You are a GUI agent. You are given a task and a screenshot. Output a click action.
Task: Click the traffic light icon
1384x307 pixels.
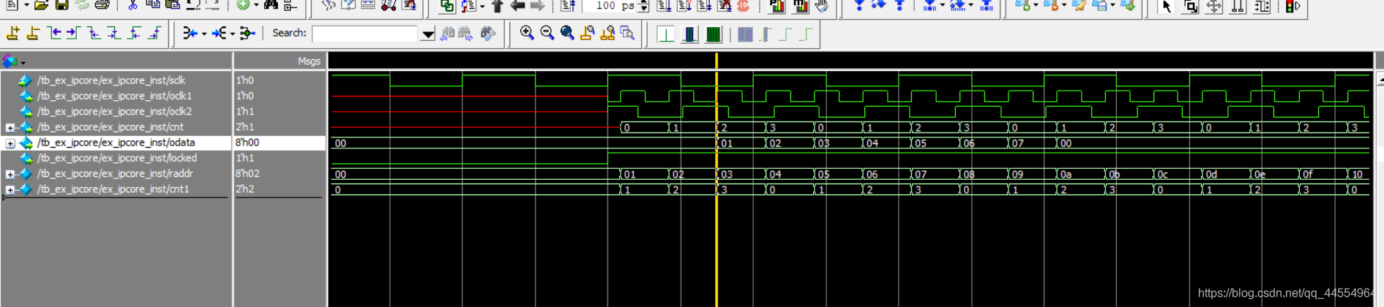[1293, 6]
